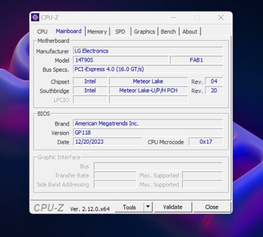Click the southbridge Rev. value 20
The height and width of the screenshot is (237, 263).
click(x=214, y=90)
